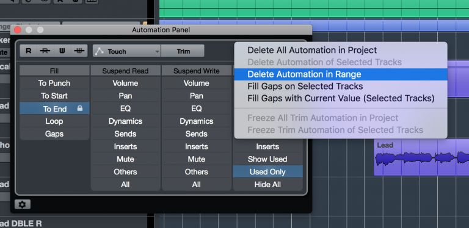Close the Automation Panel window
The image size is (469, 228).
point(17,30)
